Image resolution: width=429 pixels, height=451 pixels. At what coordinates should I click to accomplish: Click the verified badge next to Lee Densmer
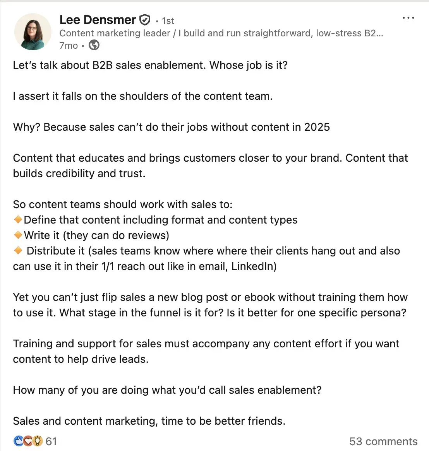[145, 19]
